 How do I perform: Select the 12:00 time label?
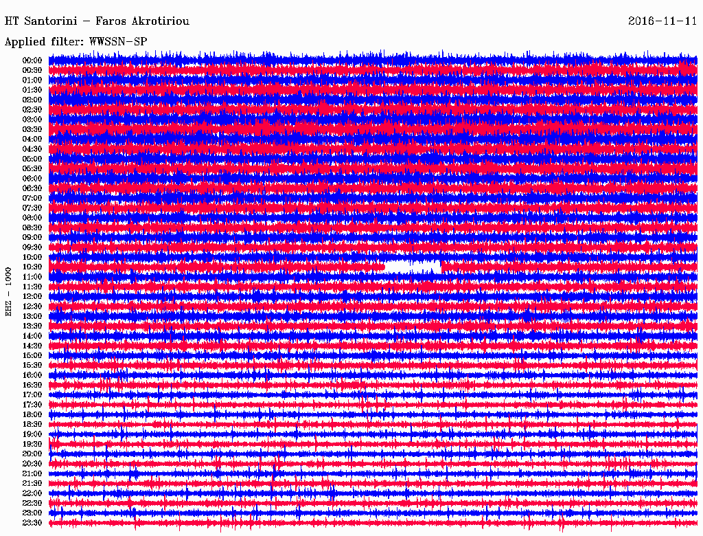click(32, 296)
